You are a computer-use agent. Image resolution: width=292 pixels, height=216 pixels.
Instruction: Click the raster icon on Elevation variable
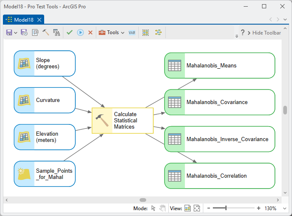coord(24,137)
